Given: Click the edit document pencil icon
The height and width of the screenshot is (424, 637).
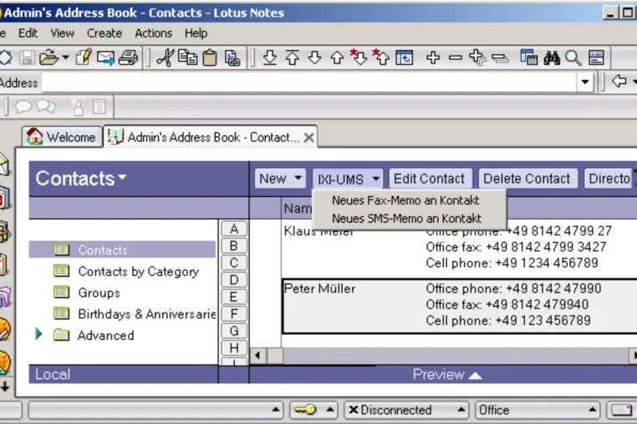Looking at the screenshot, I should pos(84,58).
